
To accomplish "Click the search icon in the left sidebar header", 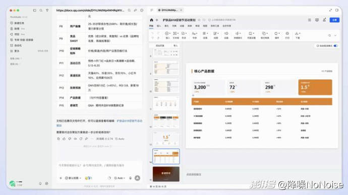I will (x=41, y=11).
